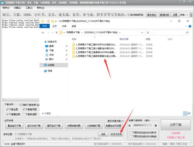Screen dimensions: 194x147
Task: Unpin 桌面 using its pin icon
Action: coord(66,46)
